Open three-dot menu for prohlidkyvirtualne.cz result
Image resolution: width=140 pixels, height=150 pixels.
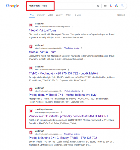[62, 112]
